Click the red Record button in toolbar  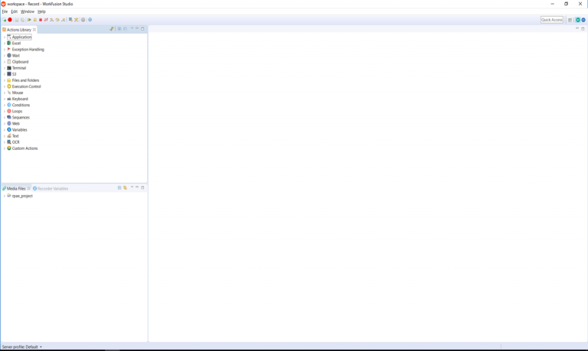tap(10, 20)
